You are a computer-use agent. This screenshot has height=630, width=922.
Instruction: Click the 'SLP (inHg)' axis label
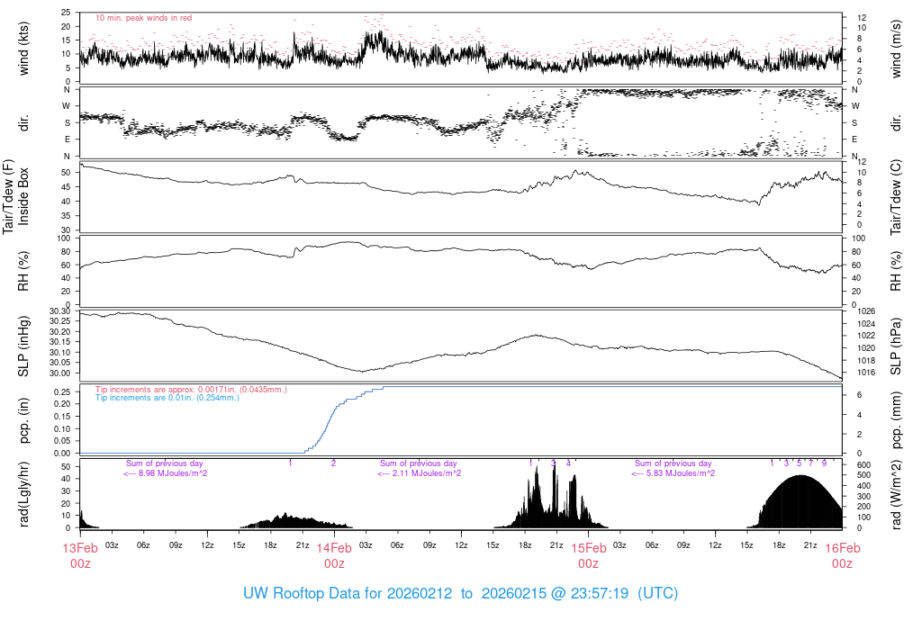[23, 346]
